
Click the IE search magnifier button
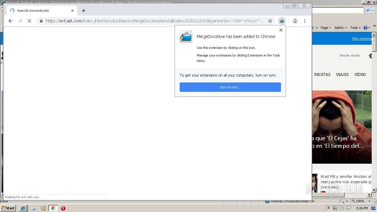(x=368, y=10)
